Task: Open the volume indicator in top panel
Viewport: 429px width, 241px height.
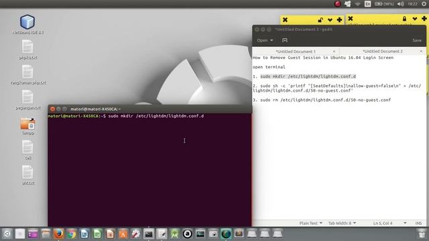Action: [x=401, y=4]
